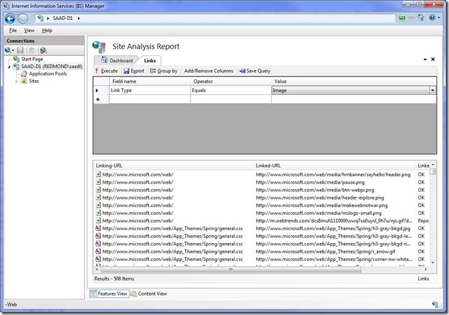Click the server icon at address bar start
This screenshot has height=315, width=449.
click(x=40, y=18)
